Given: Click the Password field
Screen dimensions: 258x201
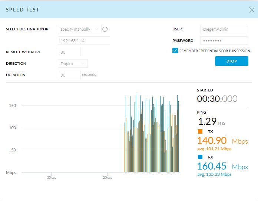Looking at the screenshot, I should click(x=224, y=41).
